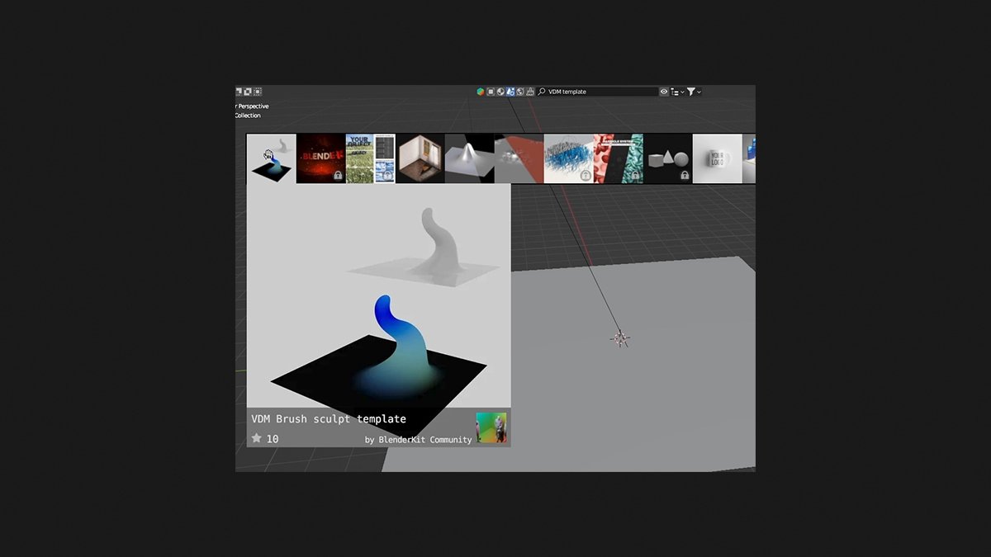Select the red BLENDER asset thumbnail
This screenshot has height=557, width=991.
[322, 157]
